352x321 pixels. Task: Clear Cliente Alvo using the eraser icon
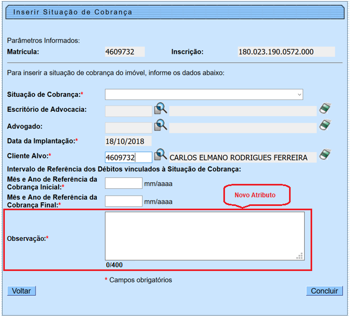(325, 156)
